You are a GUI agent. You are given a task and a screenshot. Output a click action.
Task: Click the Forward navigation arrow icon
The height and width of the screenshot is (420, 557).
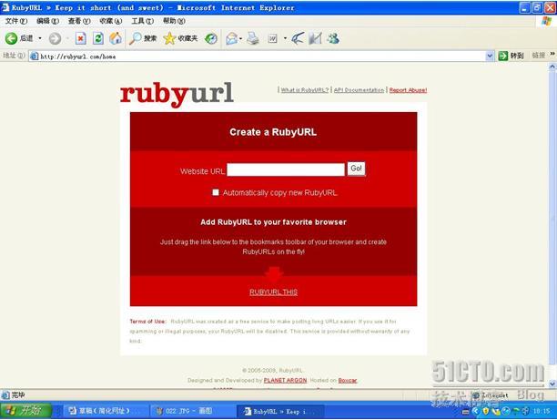[x=55, y=38]
